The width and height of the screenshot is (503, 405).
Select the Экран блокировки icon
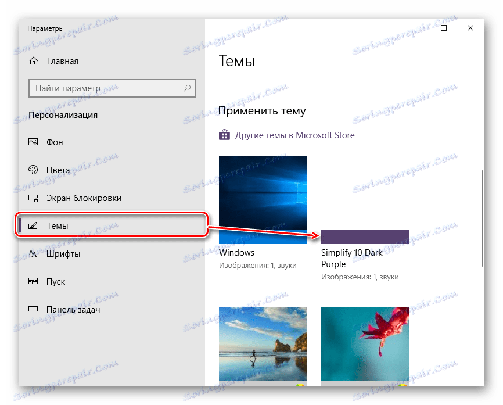click(x=34, y=198)
